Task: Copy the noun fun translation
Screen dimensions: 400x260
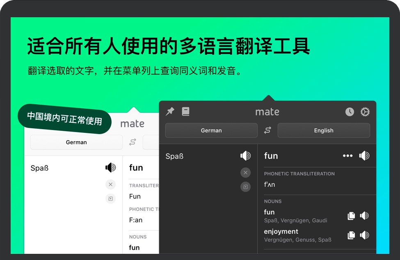Action: click(x=351, y=216)
